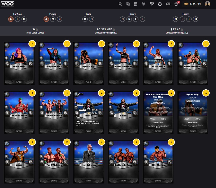Open the airdrop parachute icon

[143, 4]
